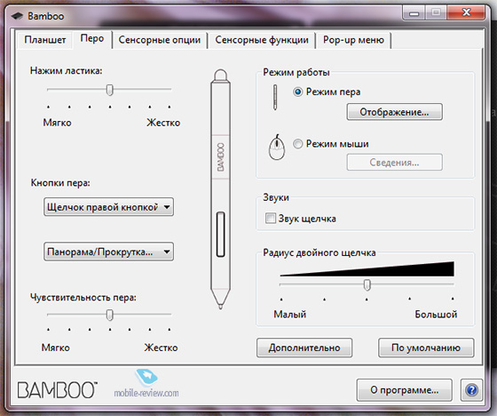Click the Bamboo tablet icon in title bar

pos(17,16)
